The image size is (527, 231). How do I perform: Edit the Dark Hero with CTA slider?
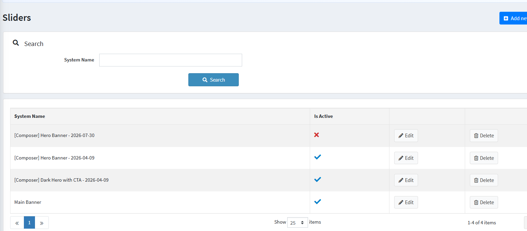click(x=406, y=180)
